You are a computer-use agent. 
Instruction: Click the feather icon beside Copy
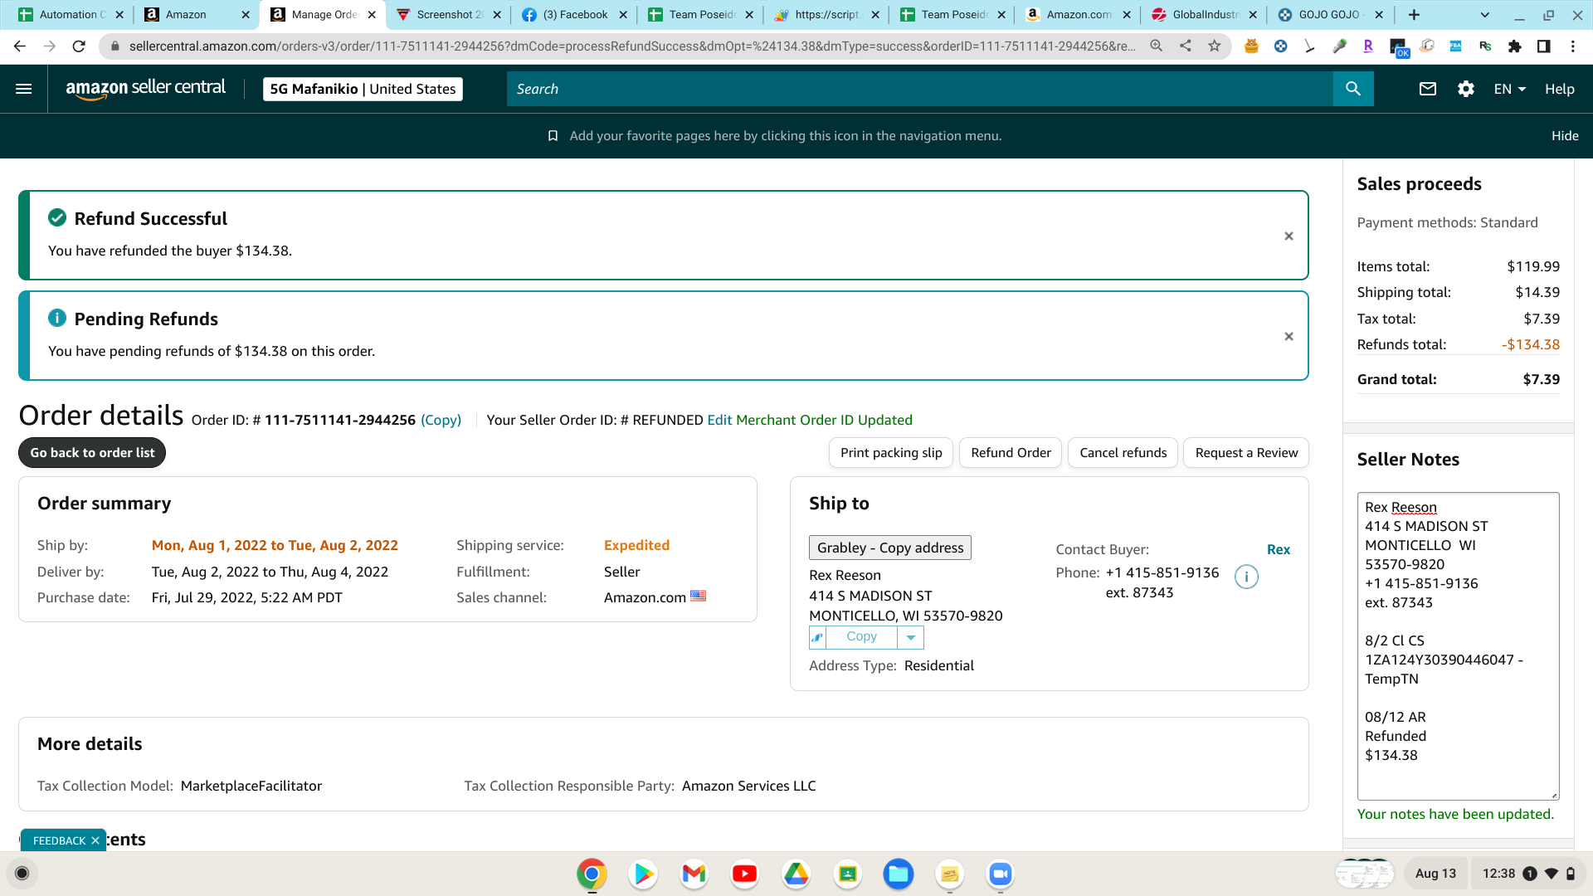click(817, 637)
